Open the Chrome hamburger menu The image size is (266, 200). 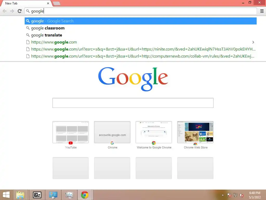(x=262, y=11)
